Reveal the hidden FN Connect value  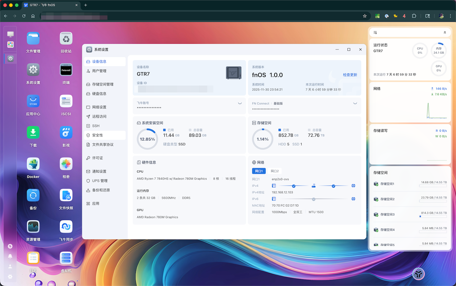pyautogui.click(x=355, y=103)
